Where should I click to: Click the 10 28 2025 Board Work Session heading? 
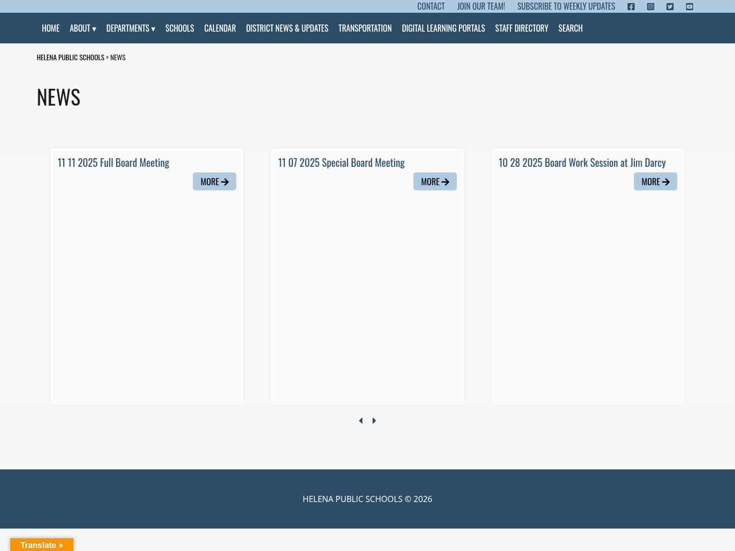(x=582, y=162)
